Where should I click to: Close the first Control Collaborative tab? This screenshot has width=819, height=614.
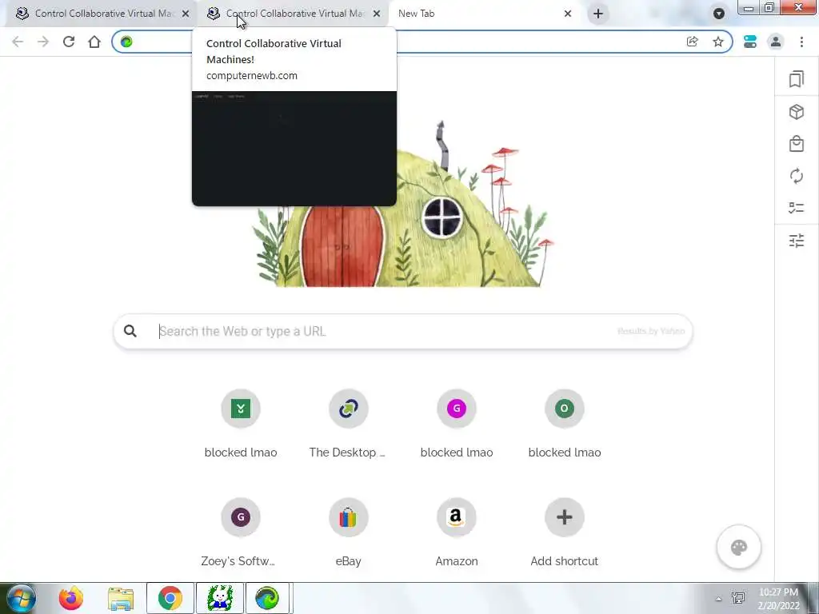coord(186,14)
